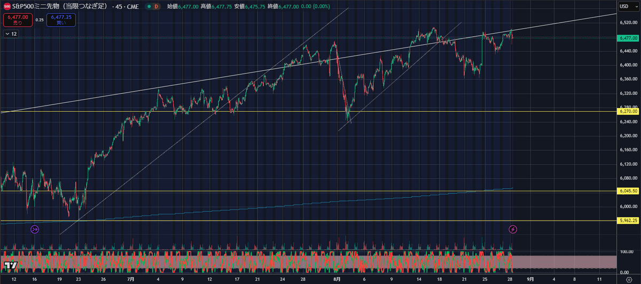The height and width of the screenshot is (284, 641).
Task: Click the 7月 label on time axis
Action: [131, 279]
